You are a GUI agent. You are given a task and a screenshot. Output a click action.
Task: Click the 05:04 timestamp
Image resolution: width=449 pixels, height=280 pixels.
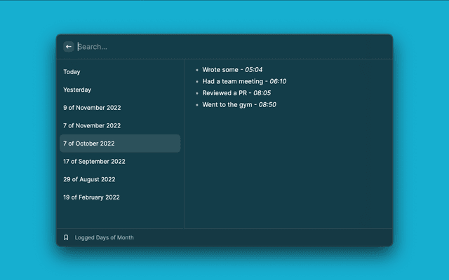[253, 70]
